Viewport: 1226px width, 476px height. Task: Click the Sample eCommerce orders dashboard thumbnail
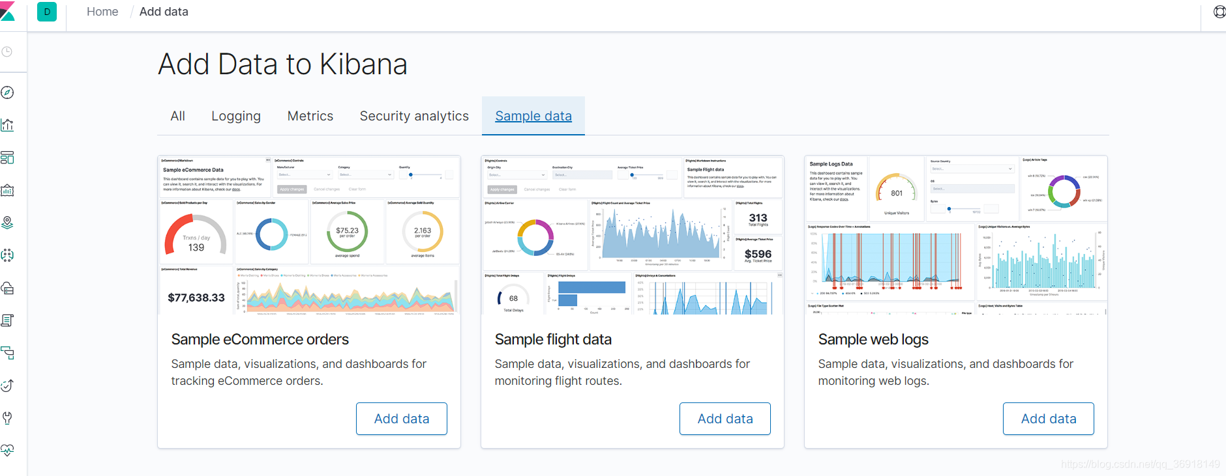point(309,235)
